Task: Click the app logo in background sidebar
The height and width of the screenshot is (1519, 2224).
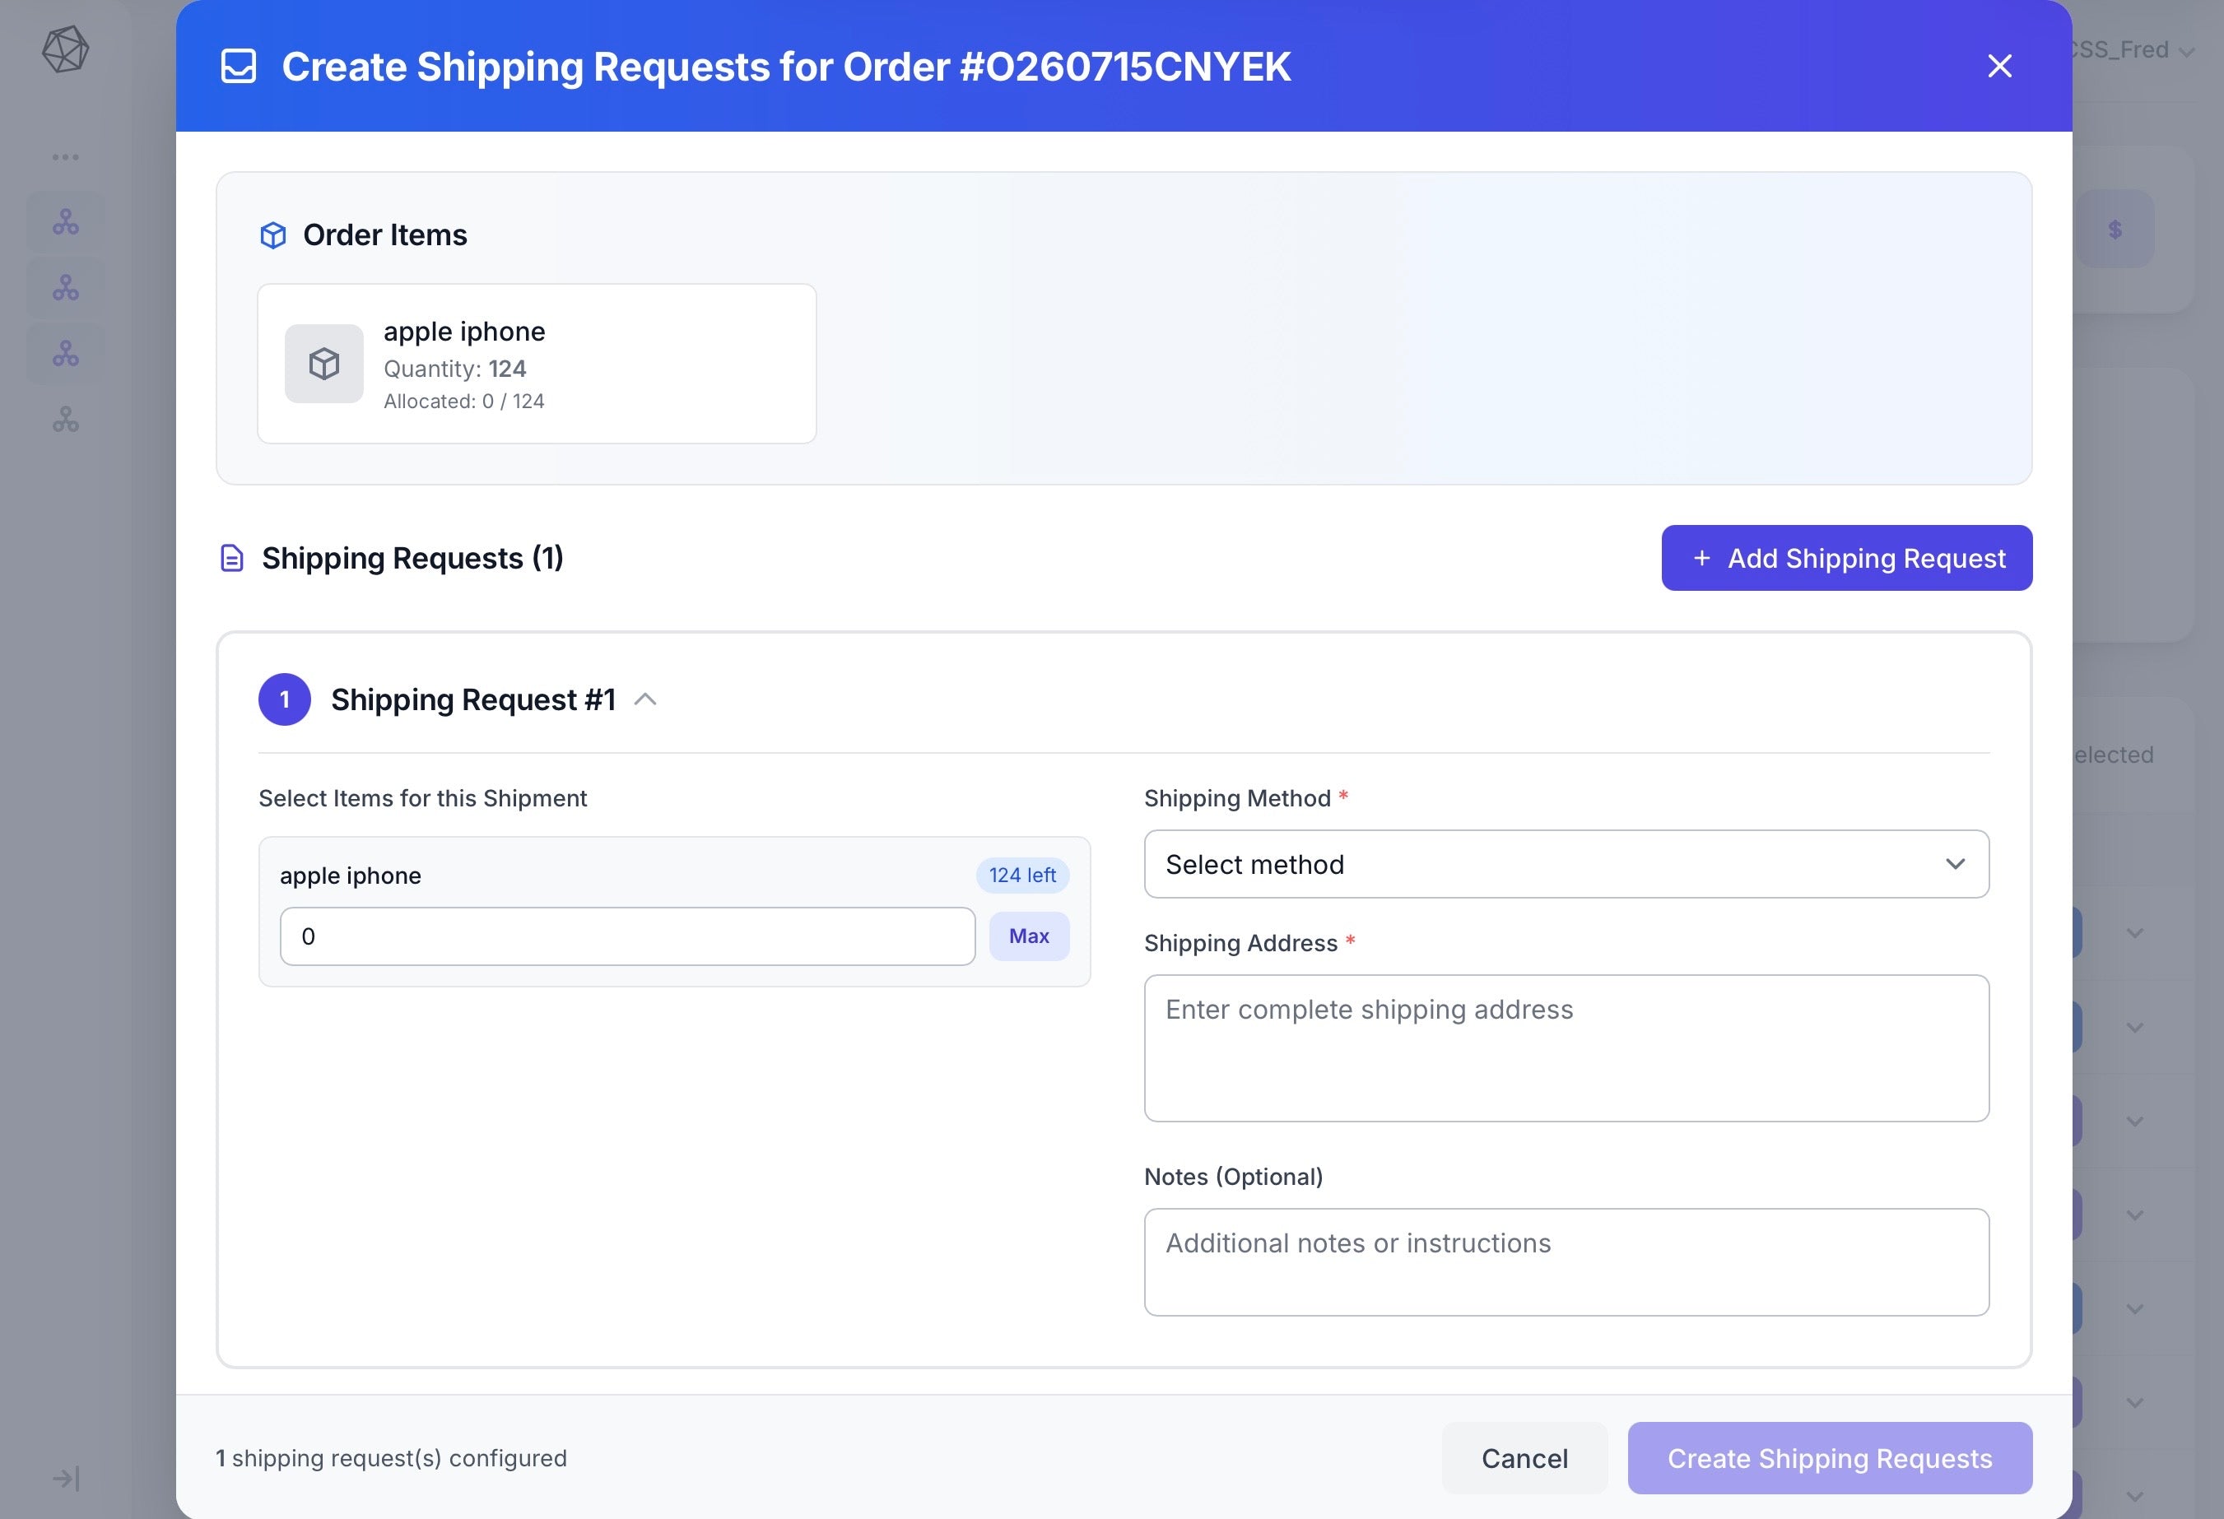Action: point(65,49)
